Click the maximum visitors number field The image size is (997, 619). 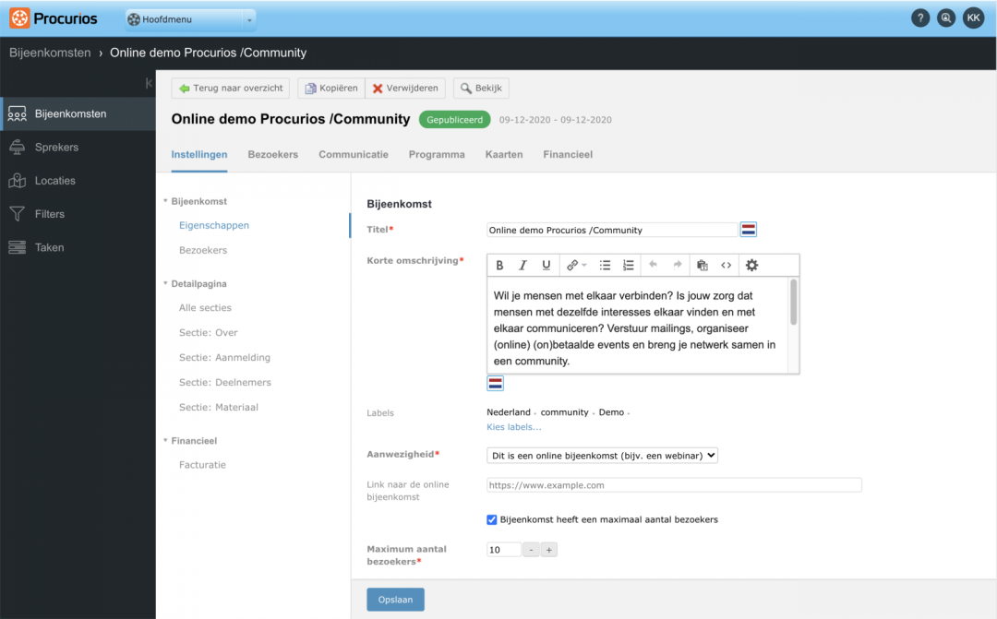504,550
